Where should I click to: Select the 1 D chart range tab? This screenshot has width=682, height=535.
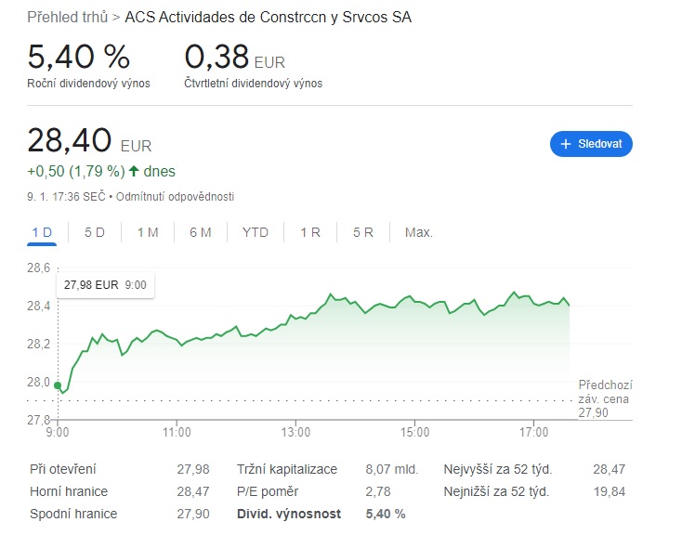42,232
